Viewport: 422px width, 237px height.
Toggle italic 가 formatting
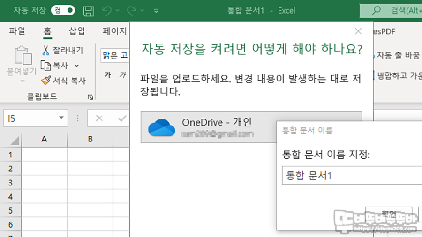(x=122, y=74)
